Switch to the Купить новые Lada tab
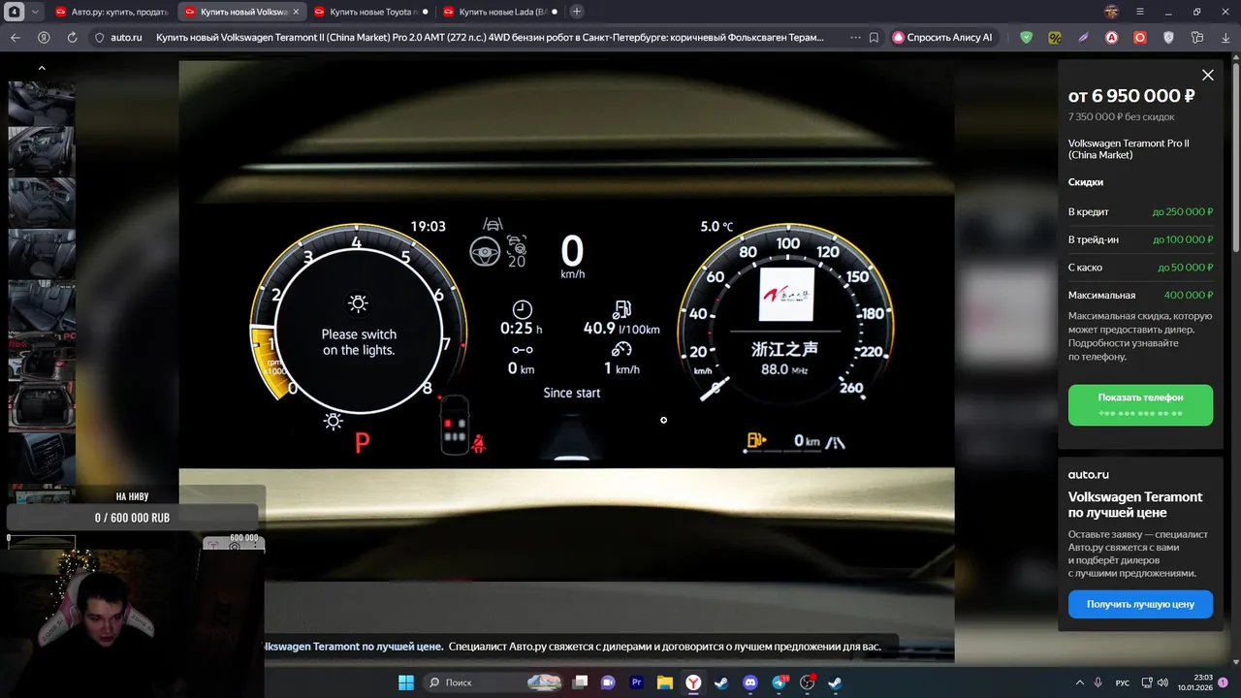 [x=498, y=12]
